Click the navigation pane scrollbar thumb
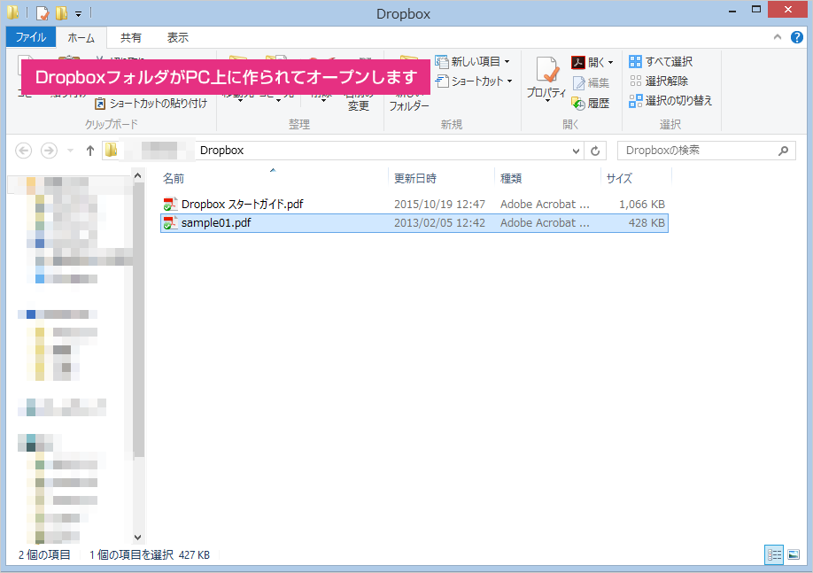Screen dimensions: 813x573 [x=138, y=320]
